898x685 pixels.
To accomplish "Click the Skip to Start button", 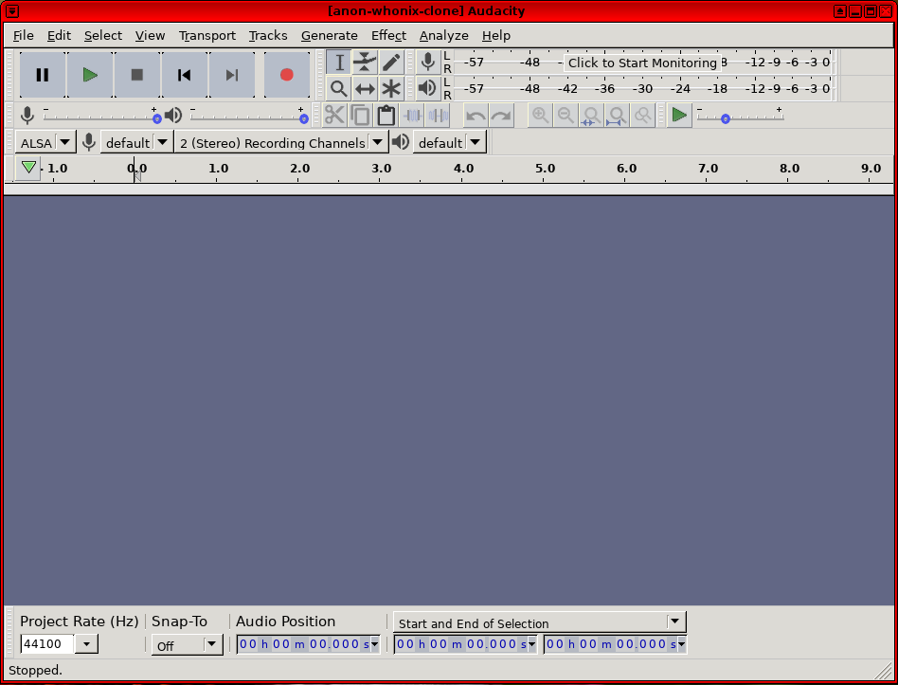I will (x=185, y=75).
